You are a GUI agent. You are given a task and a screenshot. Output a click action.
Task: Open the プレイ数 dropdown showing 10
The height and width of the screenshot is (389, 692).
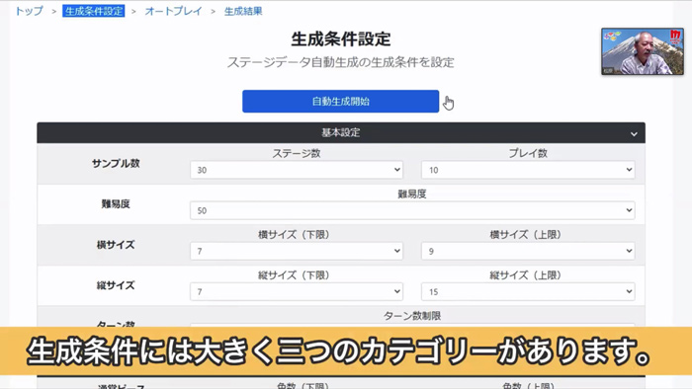528,170
